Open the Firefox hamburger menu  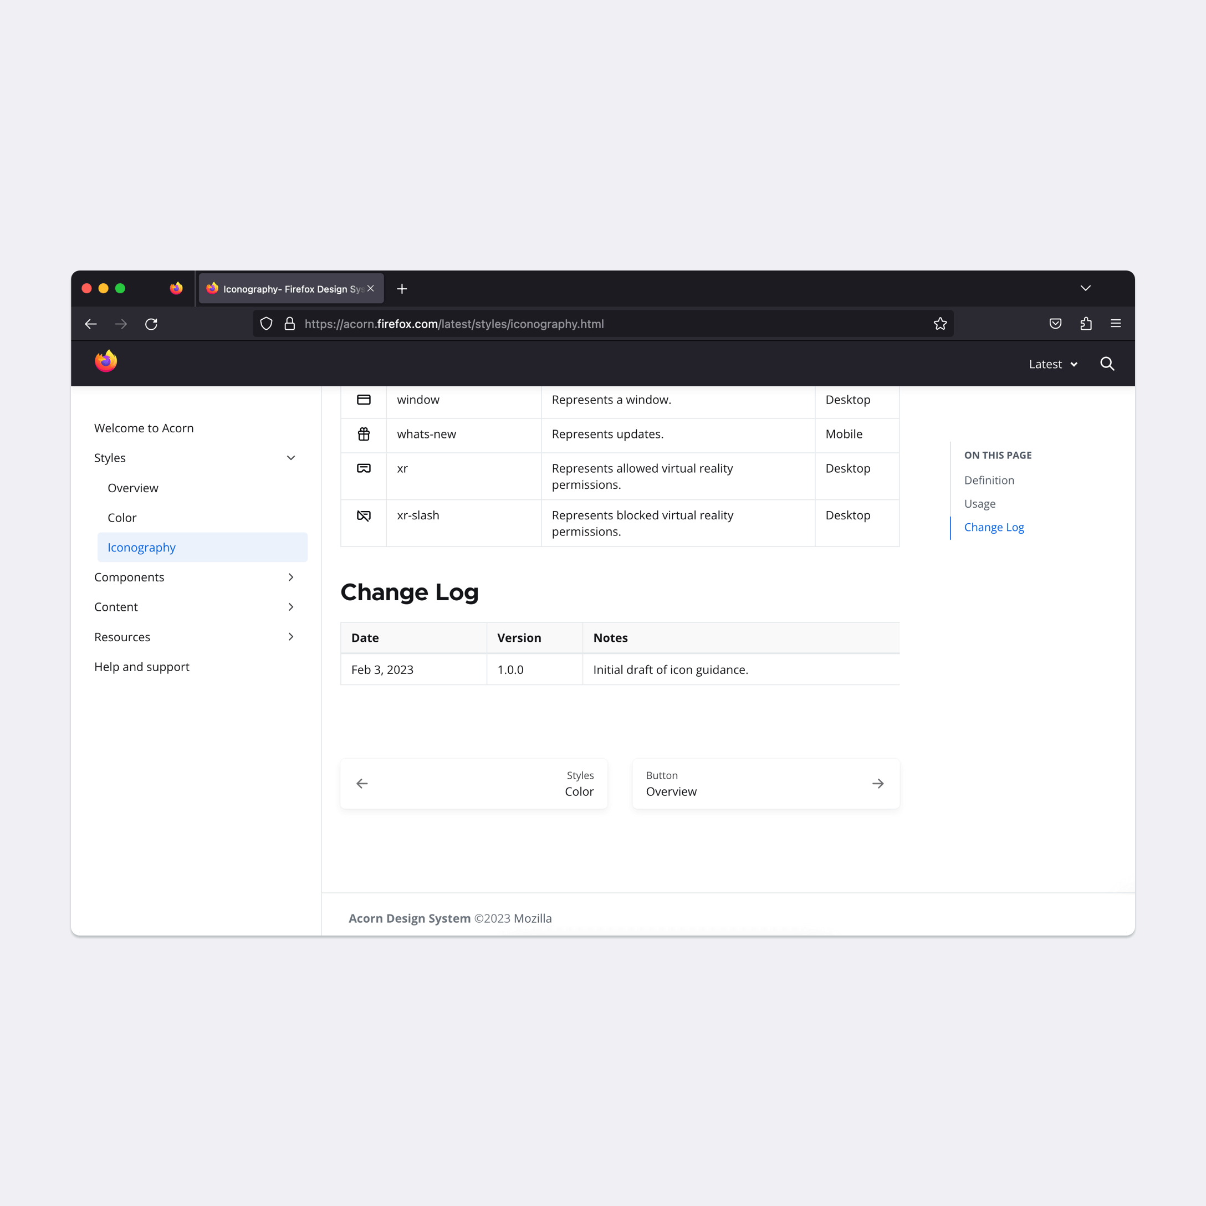[1116, 324]
